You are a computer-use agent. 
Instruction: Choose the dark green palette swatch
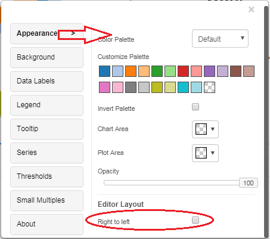click(x=157, y=72)
